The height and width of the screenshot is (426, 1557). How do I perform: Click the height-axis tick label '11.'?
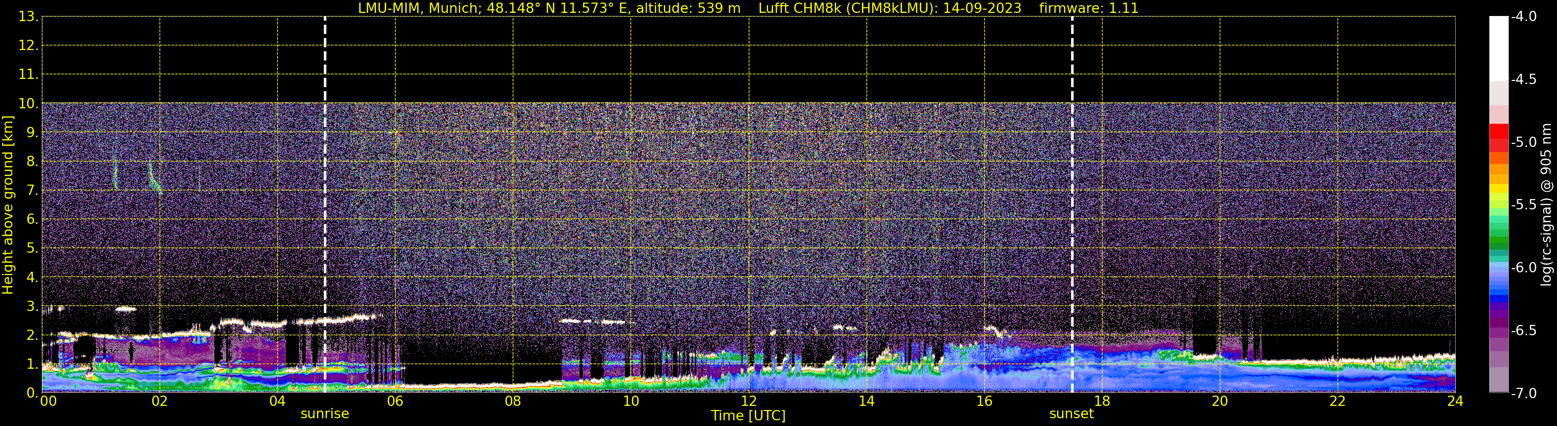point(28,74)
